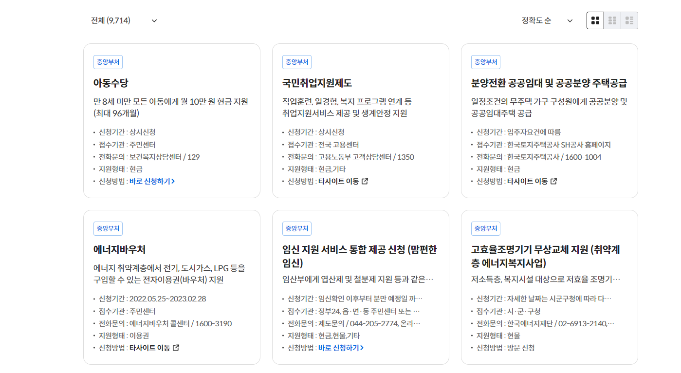This screenshot has height=373, width=681.
Task: Select the compact list view icon
Action: point(629,20)
